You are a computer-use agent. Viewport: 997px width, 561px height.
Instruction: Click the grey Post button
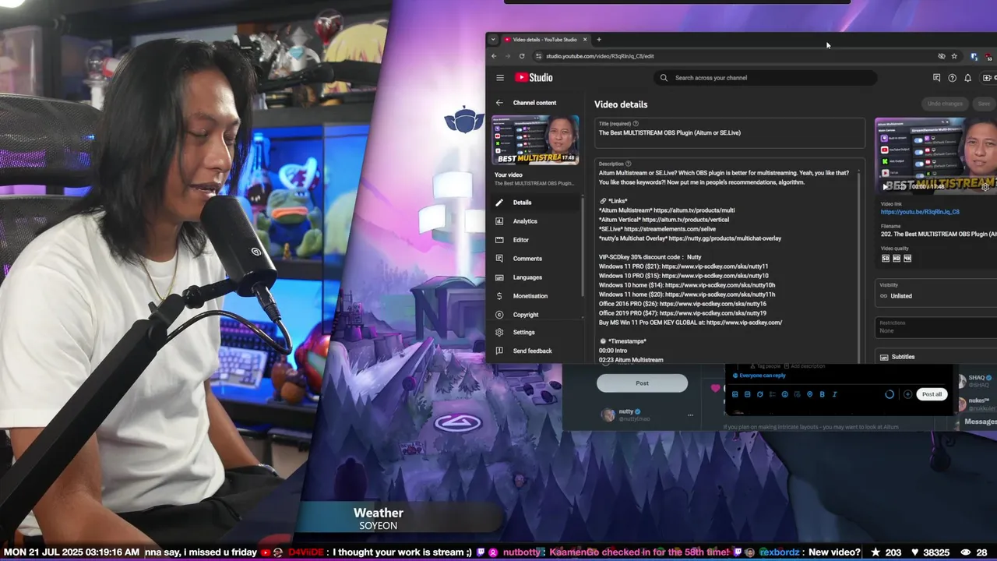point(642,383)
